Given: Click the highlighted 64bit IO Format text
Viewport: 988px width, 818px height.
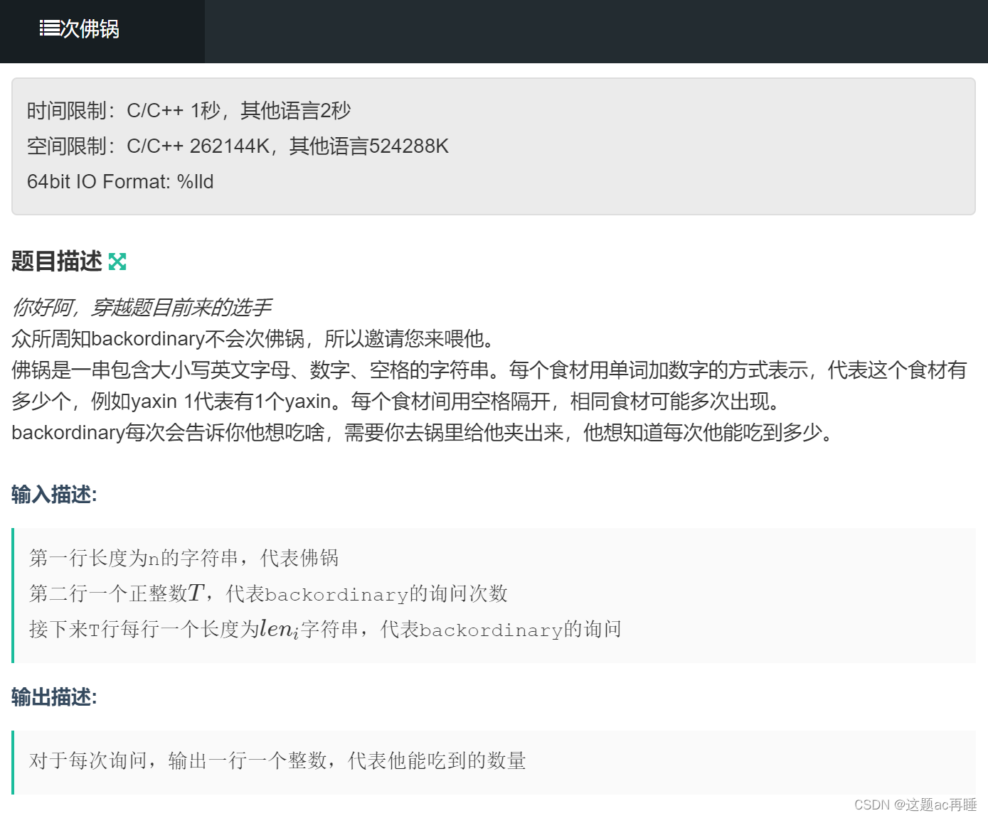Looking at the screenshot, I should (119, 182).
